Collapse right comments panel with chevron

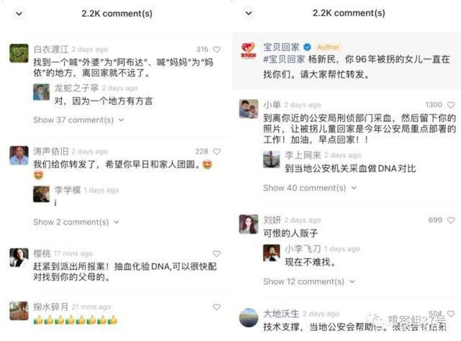[x=249, y=13]
